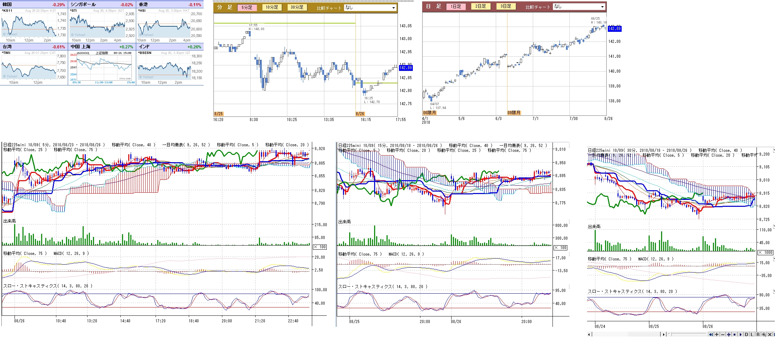Image resolution: width=780 pixels, height=359 pixels.
Task: Select the 1日足 daily chart option
Action: pos(456,6)
